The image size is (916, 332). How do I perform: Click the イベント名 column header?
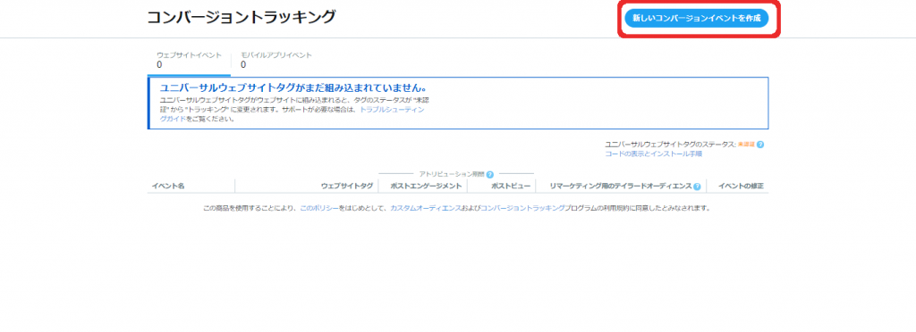(x=167, y=187)
